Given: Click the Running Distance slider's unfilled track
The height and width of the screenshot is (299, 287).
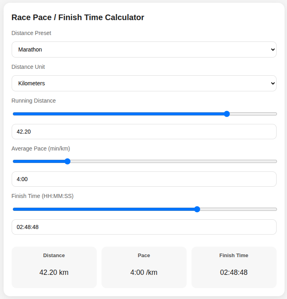Looking at the screenshot, I should click(x=253, y=114).
